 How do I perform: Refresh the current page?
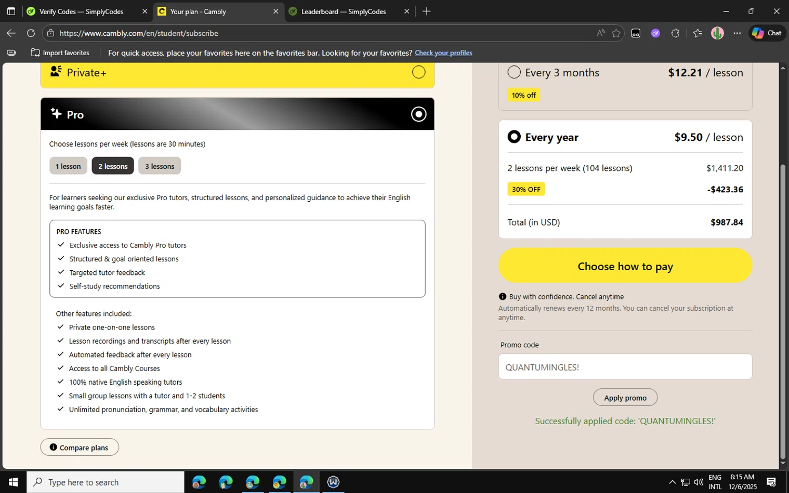coord(31,33)
